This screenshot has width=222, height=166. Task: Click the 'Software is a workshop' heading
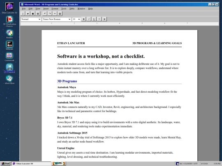(x=101, y=56)
